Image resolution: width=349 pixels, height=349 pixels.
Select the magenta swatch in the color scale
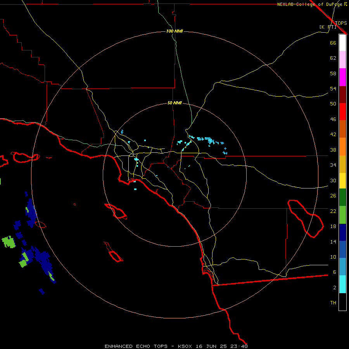click(342, 77)
